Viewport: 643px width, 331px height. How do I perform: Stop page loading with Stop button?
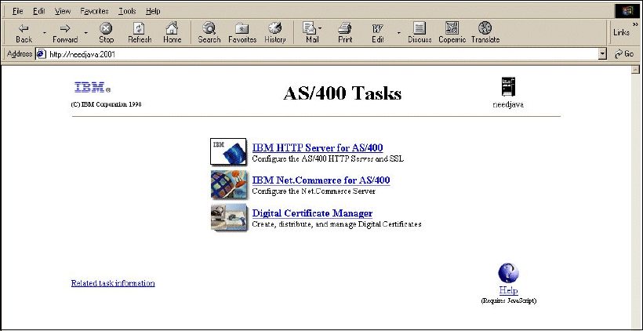(x=106, y=33)
